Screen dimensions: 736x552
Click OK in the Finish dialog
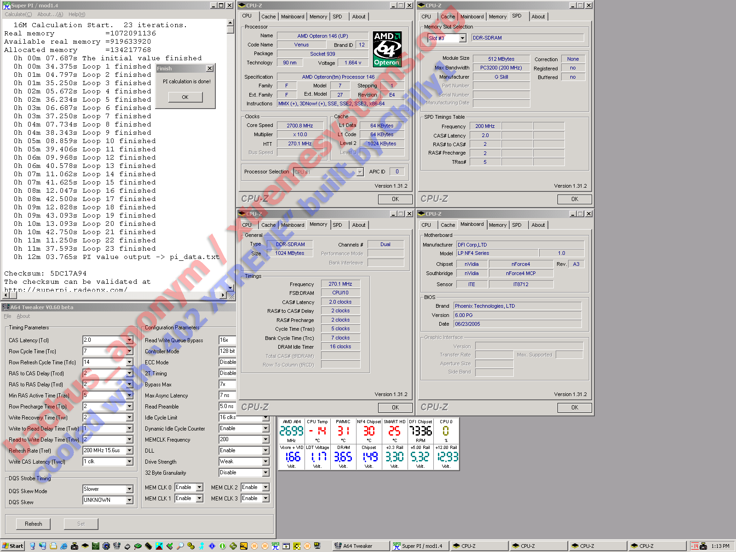point(185,97)
